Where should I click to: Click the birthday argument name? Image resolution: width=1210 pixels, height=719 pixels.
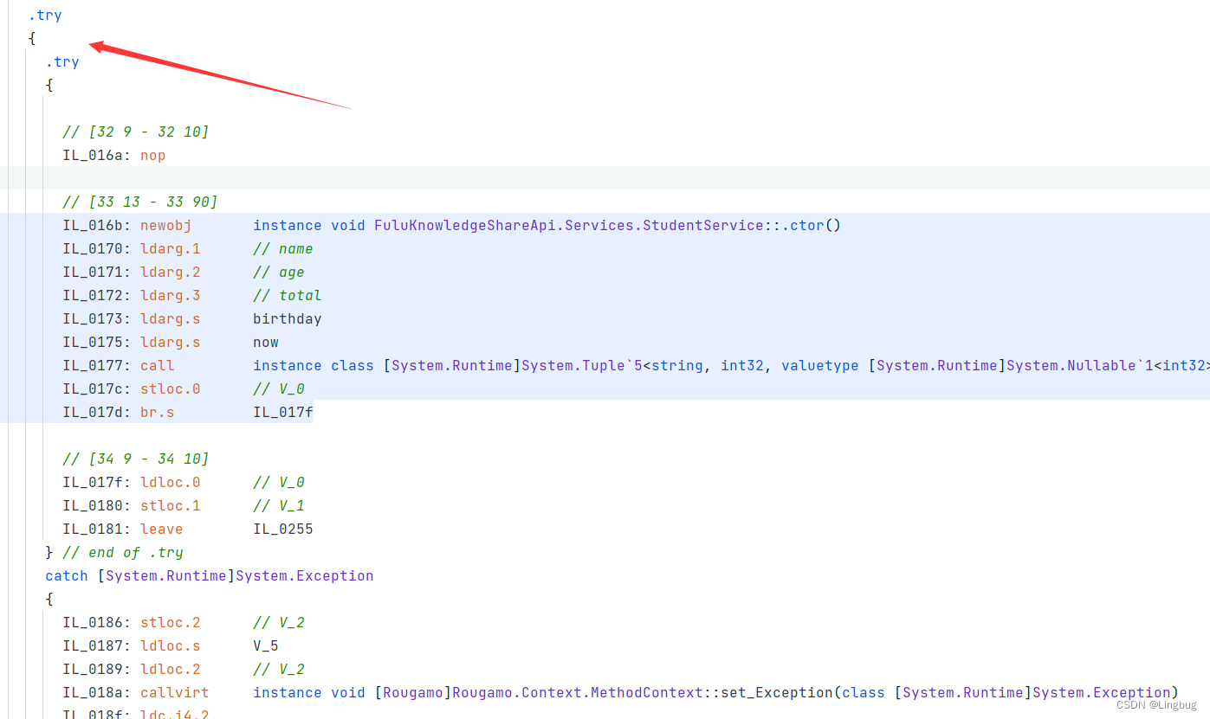(x=288, y=319)
